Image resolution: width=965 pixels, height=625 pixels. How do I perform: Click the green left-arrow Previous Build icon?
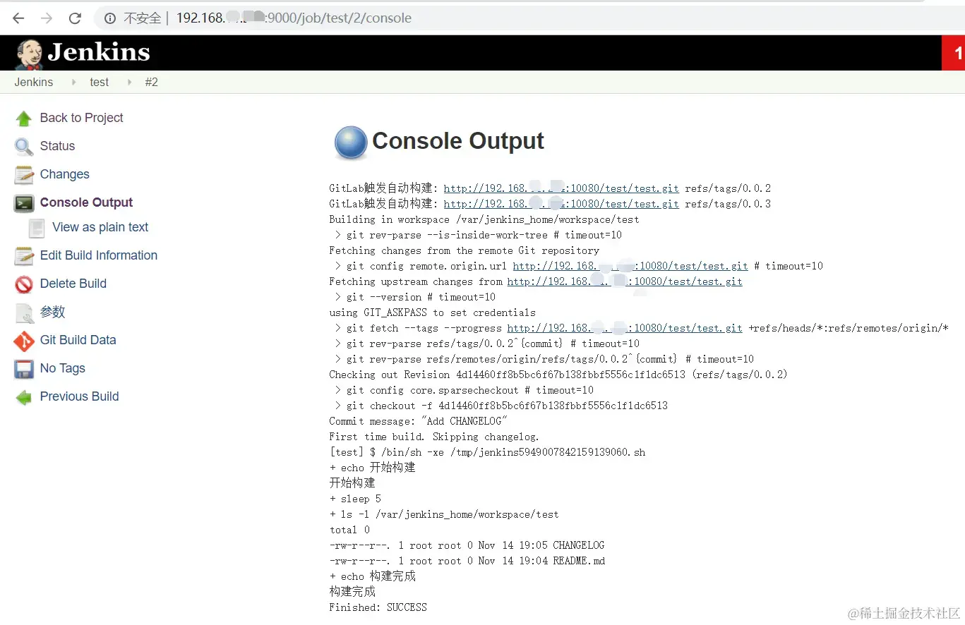click(x=24, y=397)
